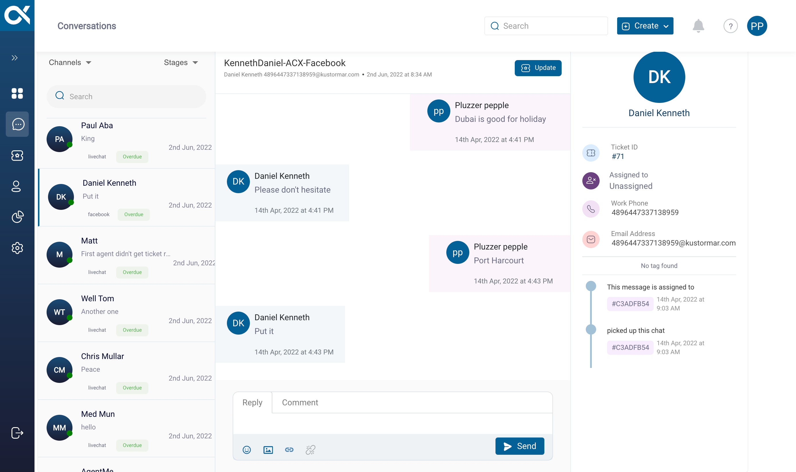Click the Update ticket button

pos(538,68)
